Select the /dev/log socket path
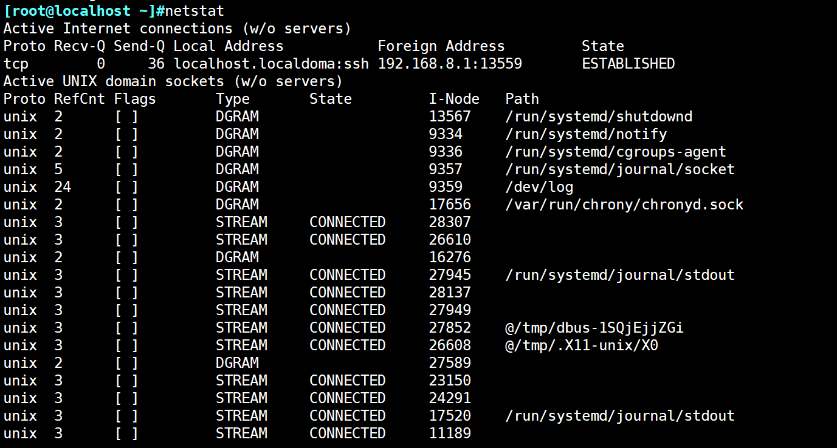This screenshot has width=837, height=448. pos(539,187)
